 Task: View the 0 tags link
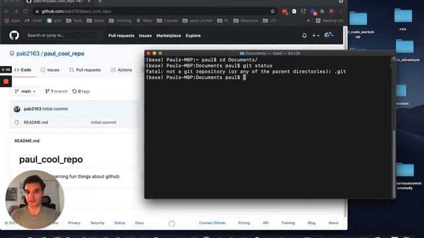[x=81, y=91]
